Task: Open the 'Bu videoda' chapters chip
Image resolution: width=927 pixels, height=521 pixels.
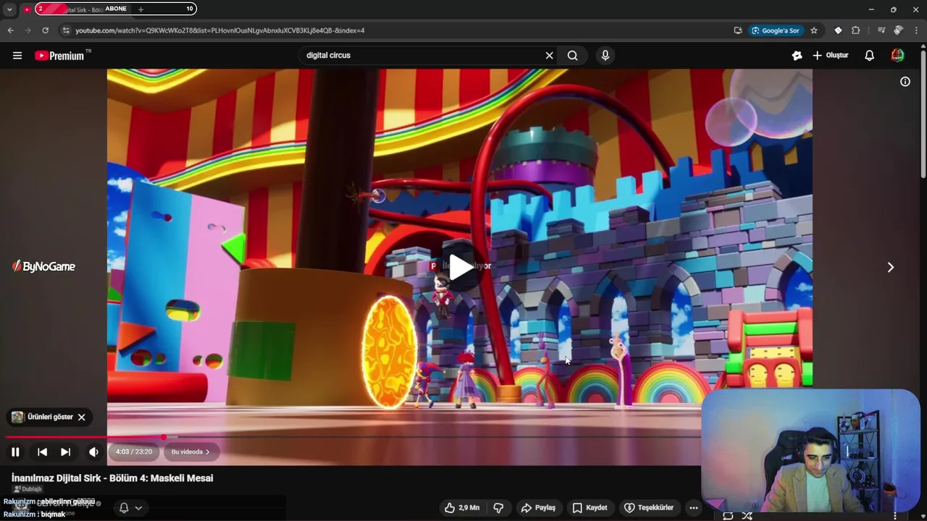Action: click(x=191, y=452)
